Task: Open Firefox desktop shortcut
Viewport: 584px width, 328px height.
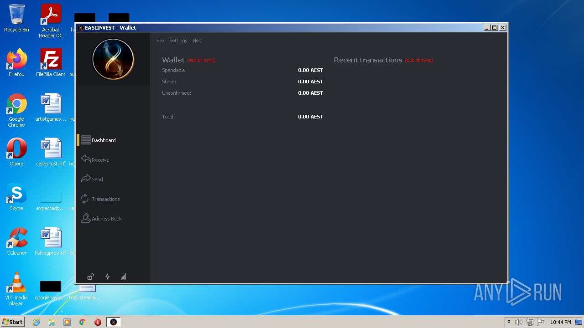Action: (x=16, y=63)
